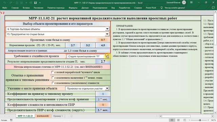This screenshot has width=217, height=122.
Task: Open the Рисование ribbon tab
Action: 38,8
